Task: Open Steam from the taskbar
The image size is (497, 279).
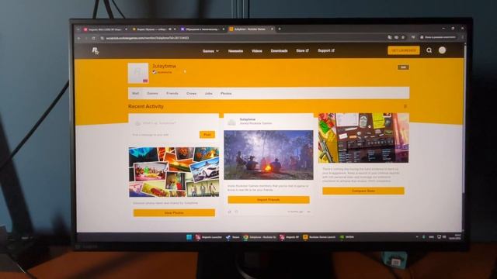Action: 232,237
